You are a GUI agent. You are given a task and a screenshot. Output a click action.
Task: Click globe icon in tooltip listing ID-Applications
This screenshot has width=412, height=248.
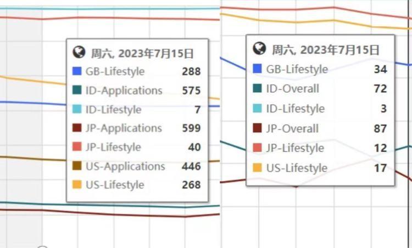79,52
